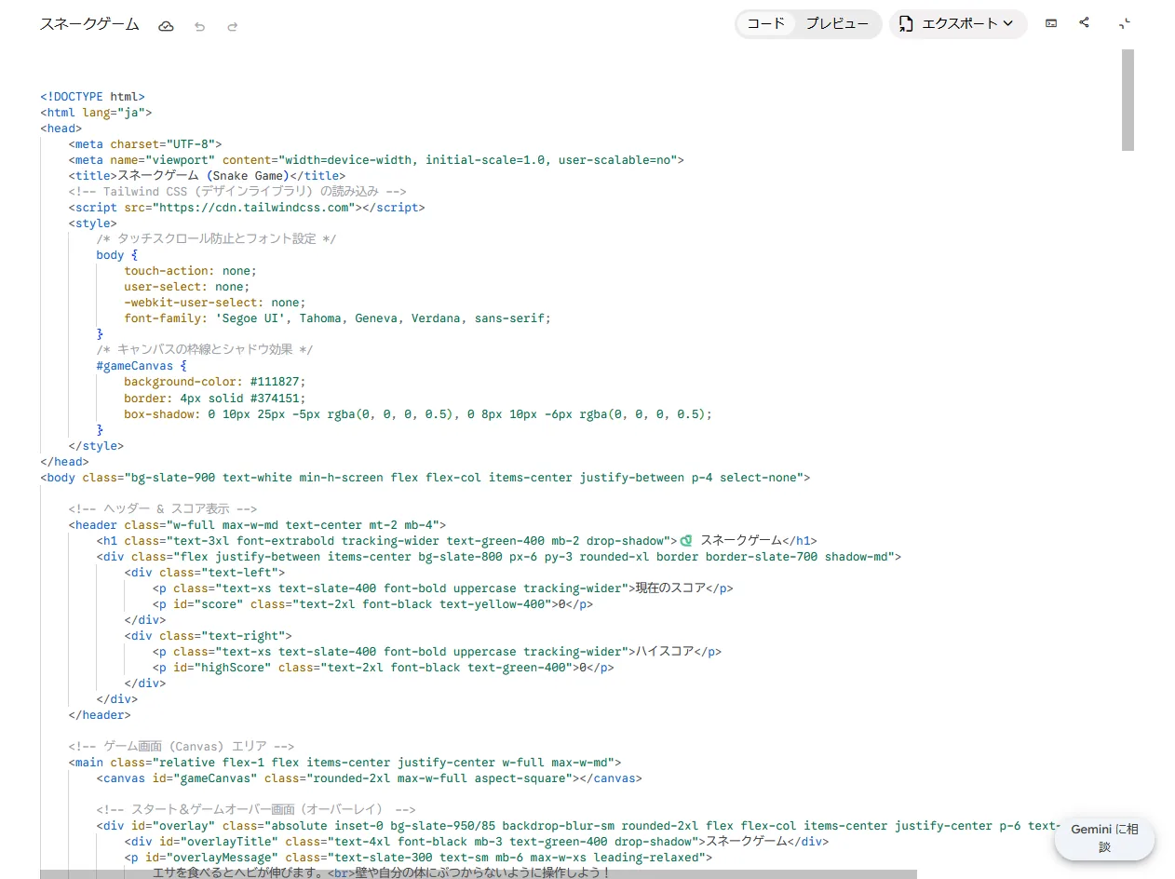The image size is (1175, 879).
Task: Click the p id="overlayMessage" line
Action: (x=418, y=857)
